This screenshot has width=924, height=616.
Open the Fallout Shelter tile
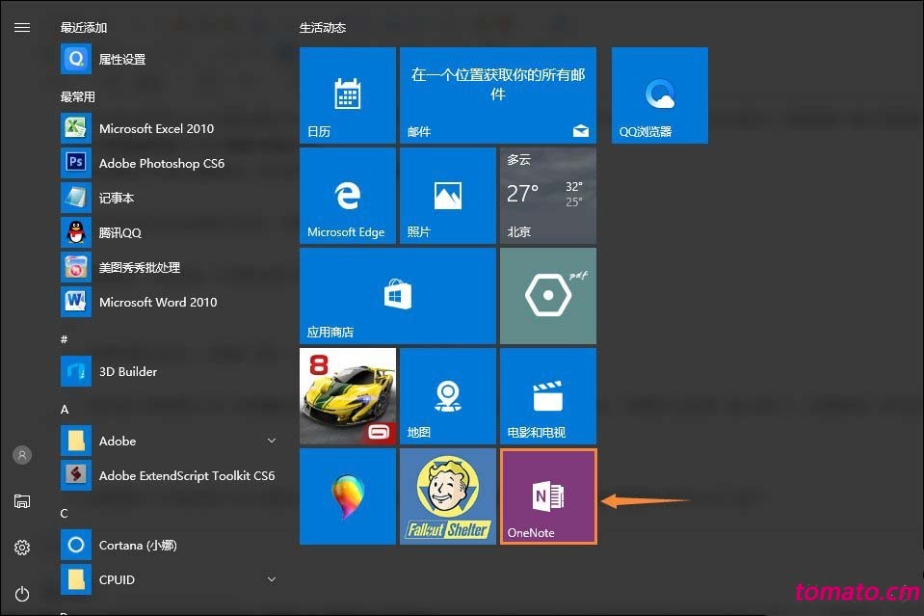click(448, 496)
